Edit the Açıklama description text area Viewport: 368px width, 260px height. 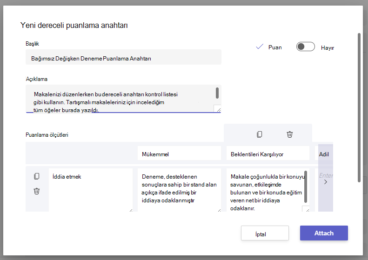click(x=123, y=99)
